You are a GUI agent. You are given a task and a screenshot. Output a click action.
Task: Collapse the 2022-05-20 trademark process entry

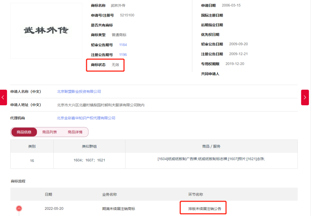(x=19, y=209)
